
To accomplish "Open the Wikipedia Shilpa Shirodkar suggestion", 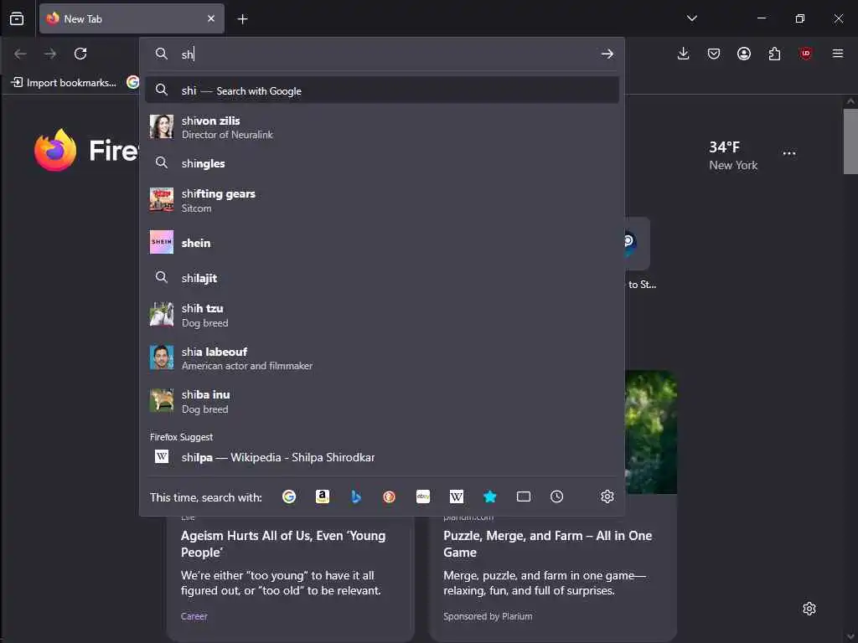I will click(382, 457).
